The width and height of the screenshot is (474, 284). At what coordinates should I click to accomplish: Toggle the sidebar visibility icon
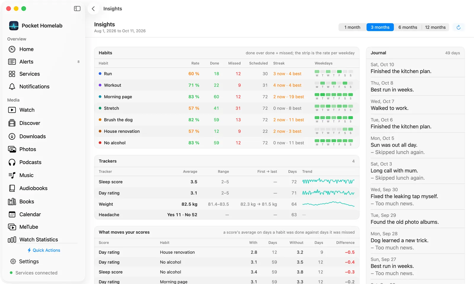77,9
